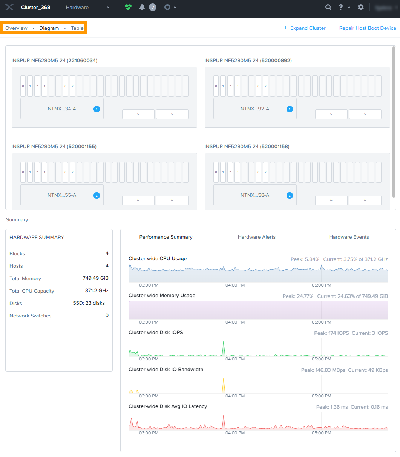Click alert badge on host NTNX...92-A

[290, 109]
